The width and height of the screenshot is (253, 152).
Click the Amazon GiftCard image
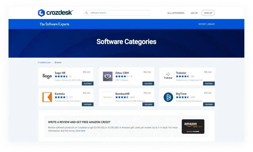pos(193,127)
